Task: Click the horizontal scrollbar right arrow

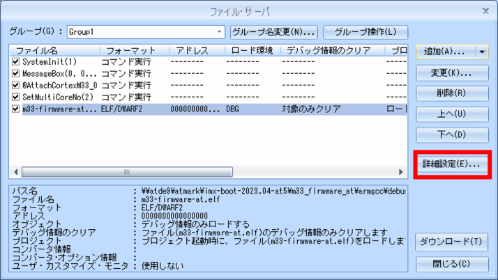Action: (x=401, y=172)
